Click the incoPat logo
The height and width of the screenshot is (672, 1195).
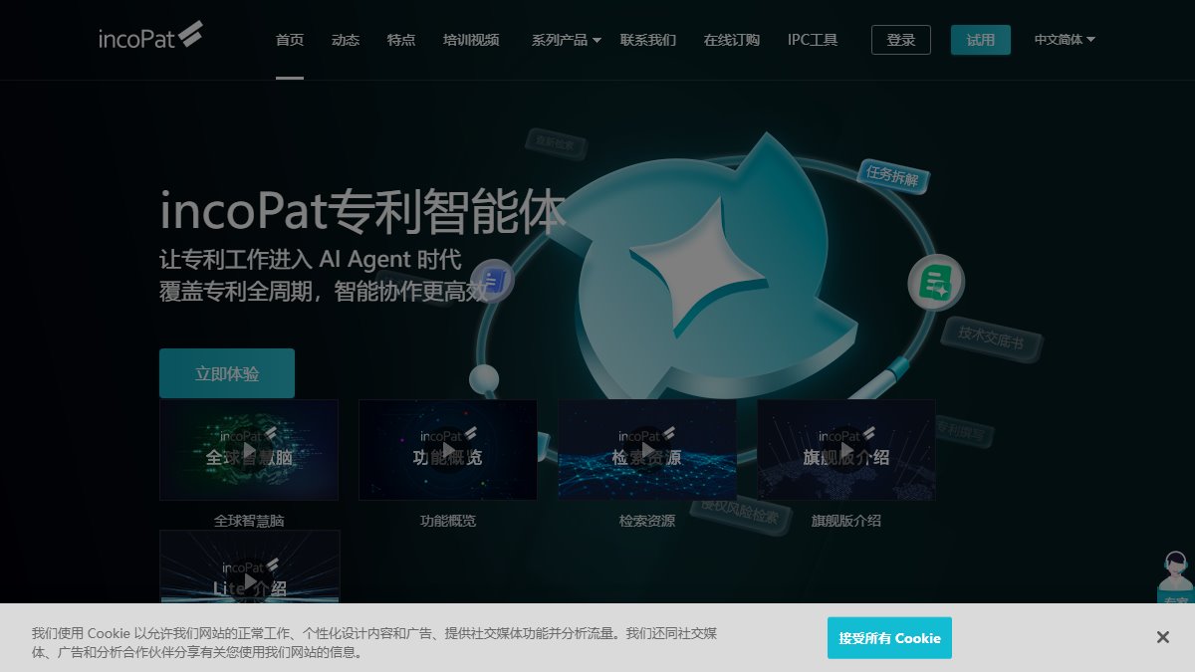(x=150, y=38)
